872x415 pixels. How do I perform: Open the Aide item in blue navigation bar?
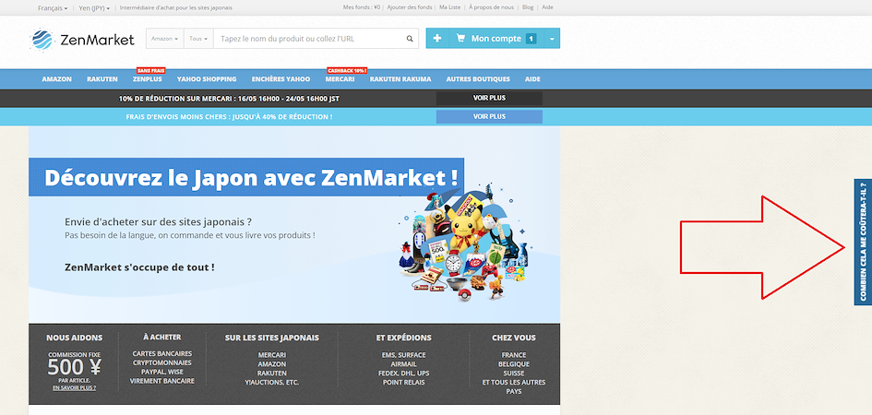[x=532, y=79]
